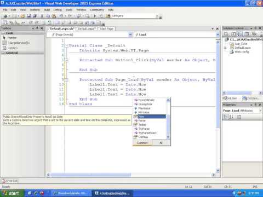Expand the General toolbox section
The height and width of the screenshot is (197, 263).
click(x=3, y=53)
